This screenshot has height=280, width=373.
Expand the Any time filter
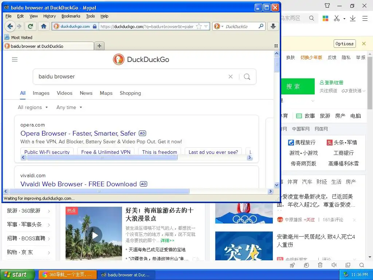(x=69, y=108)
